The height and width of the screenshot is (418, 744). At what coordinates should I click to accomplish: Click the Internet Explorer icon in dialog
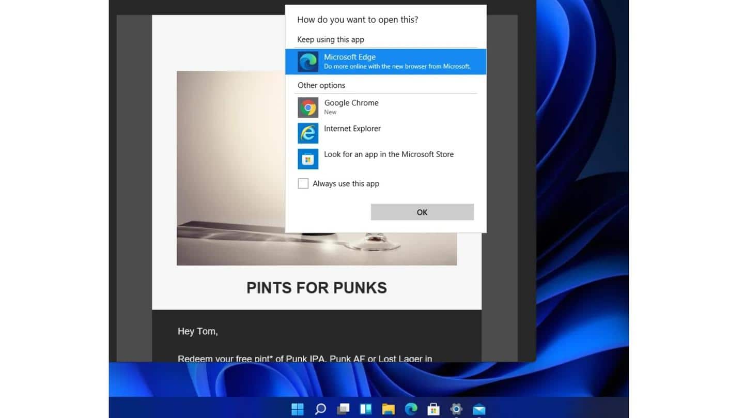(x=308, y=133)
